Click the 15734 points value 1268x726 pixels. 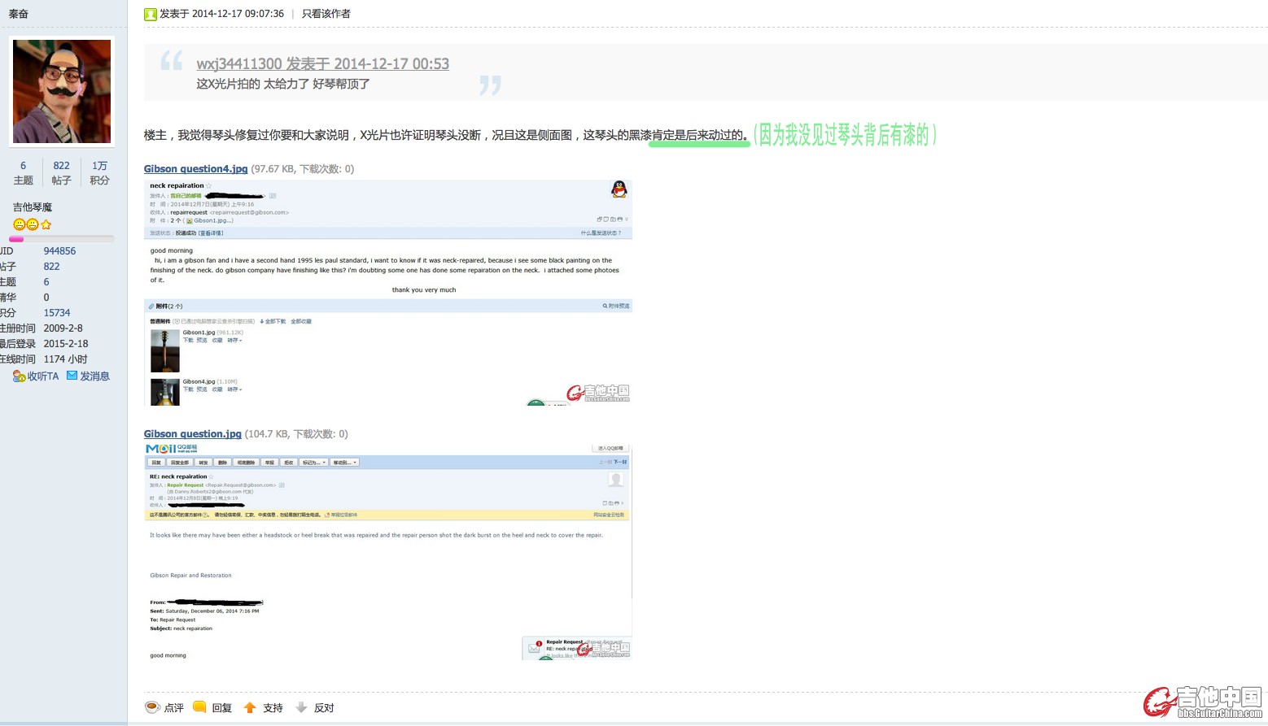pos(57,313)
